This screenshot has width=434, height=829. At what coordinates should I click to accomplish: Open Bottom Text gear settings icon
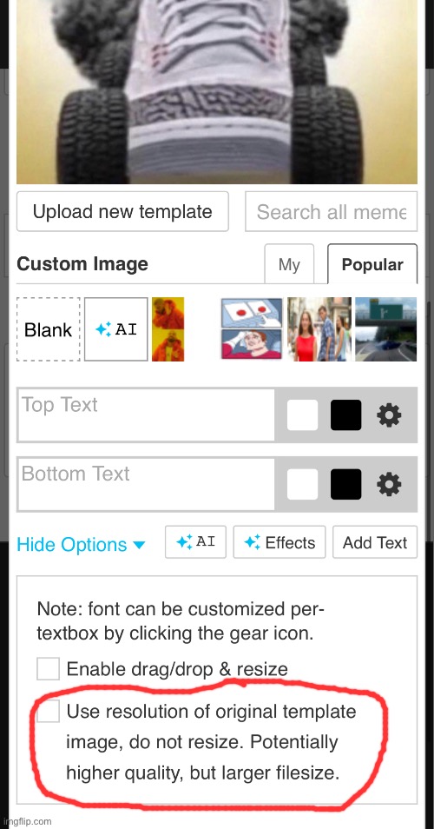tap(389, 484)
